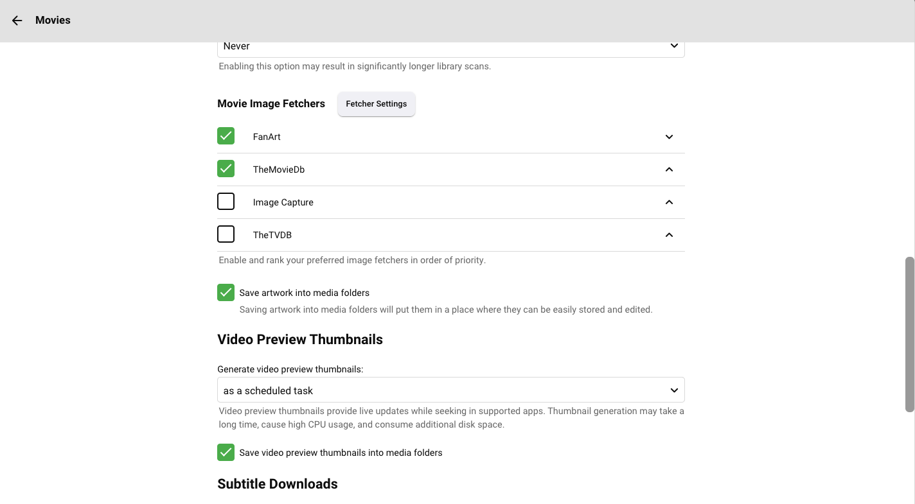Click the 'Save artwork into media folders' label text
Screen dimensions: 915x504
pos(304,293)
